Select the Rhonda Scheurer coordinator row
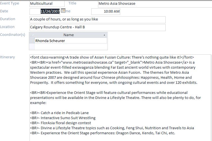 click(x=70, y=41)
